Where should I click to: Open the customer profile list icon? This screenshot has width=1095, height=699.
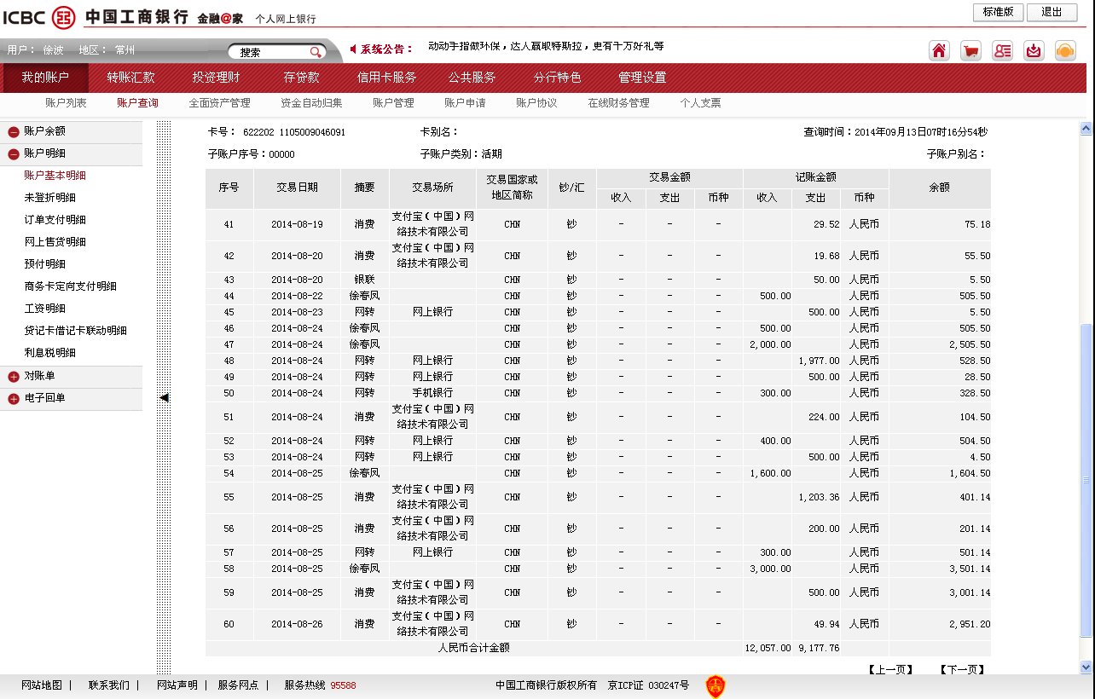pos(1002,50)
